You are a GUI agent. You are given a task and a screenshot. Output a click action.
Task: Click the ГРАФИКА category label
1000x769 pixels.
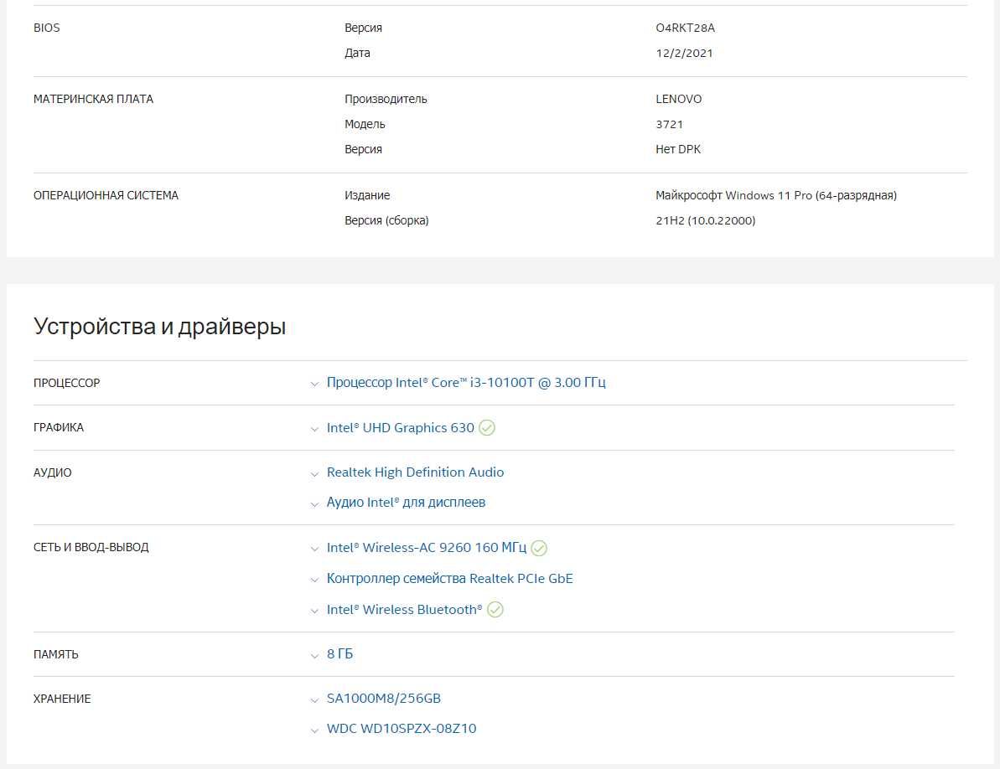click(58, 427)
